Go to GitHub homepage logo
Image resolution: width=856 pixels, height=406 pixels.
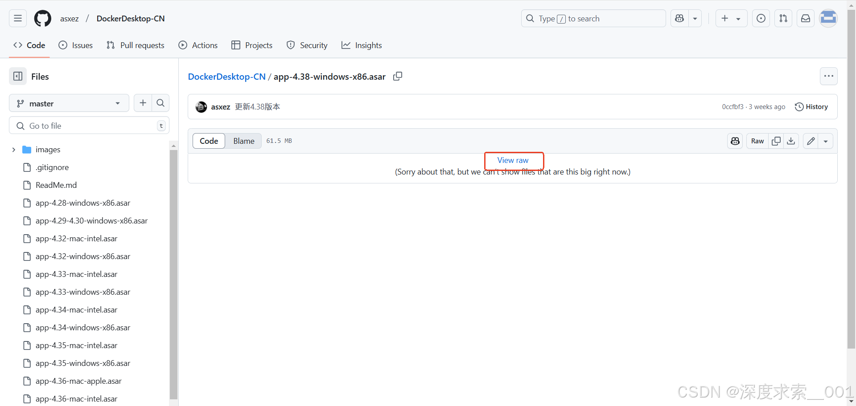pos(43,18)
